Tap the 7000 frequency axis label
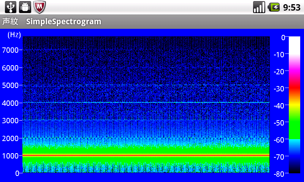The height and width of the screenshot is (182, 304). pyautogui.click(x=10, y=50)
